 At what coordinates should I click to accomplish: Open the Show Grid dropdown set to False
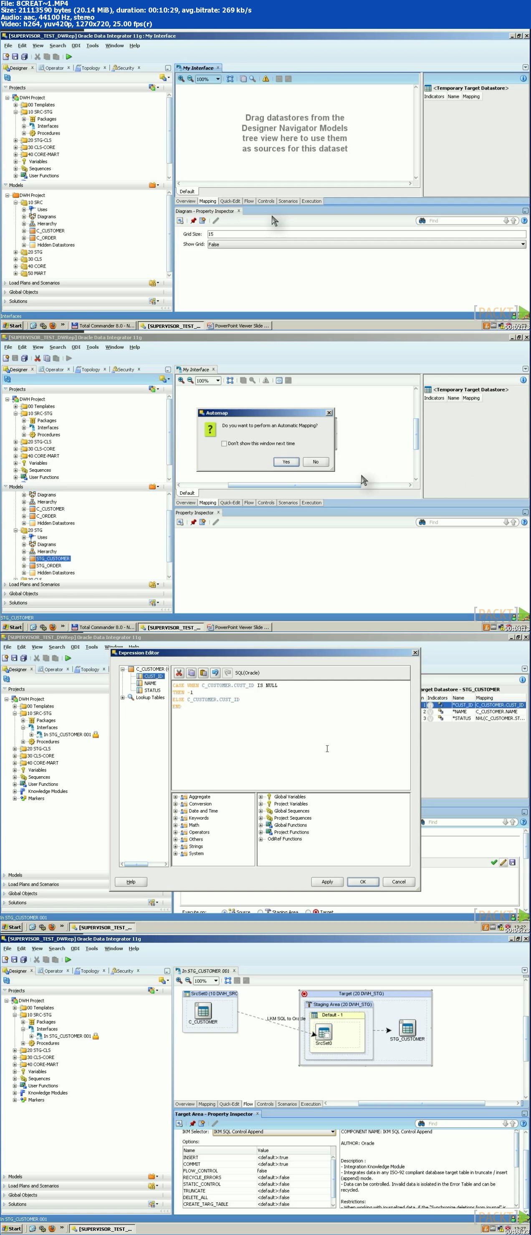523,245
